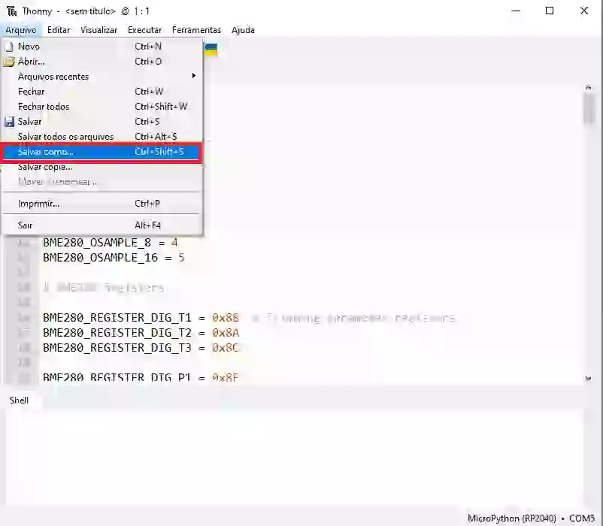Click the Salvar floppy disk icon
Viewport: 603px width, 526px height.
click(x=9, y=122)
